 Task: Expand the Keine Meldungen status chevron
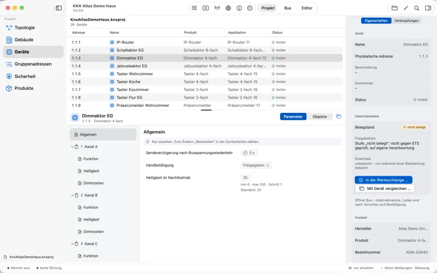click(x=382, y=268)
